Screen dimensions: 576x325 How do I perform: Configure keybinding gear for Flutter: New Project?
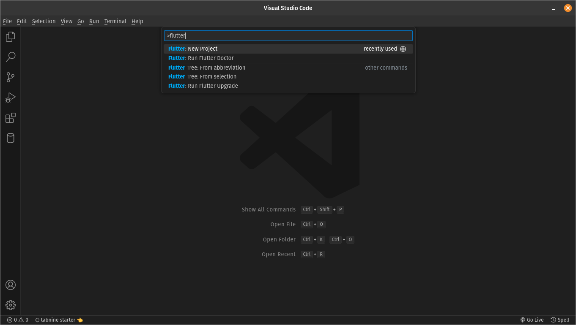click(x=403, y=49)
